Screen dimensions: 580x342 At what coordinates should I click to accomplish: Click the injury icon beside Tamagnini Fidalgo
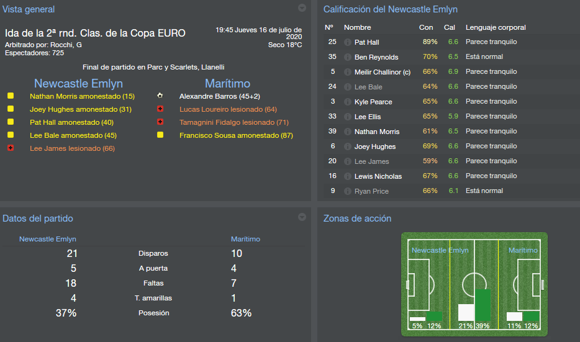coord(160,122)
